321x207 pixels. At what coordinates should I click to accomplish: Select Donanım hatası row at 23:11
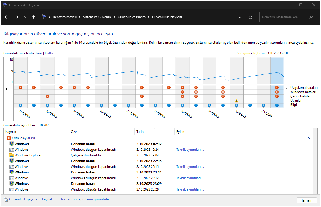tap(158, 172)
